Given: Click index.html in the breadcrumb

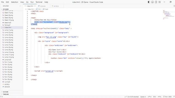Looking at the screenshot, I should coord(31,9).
